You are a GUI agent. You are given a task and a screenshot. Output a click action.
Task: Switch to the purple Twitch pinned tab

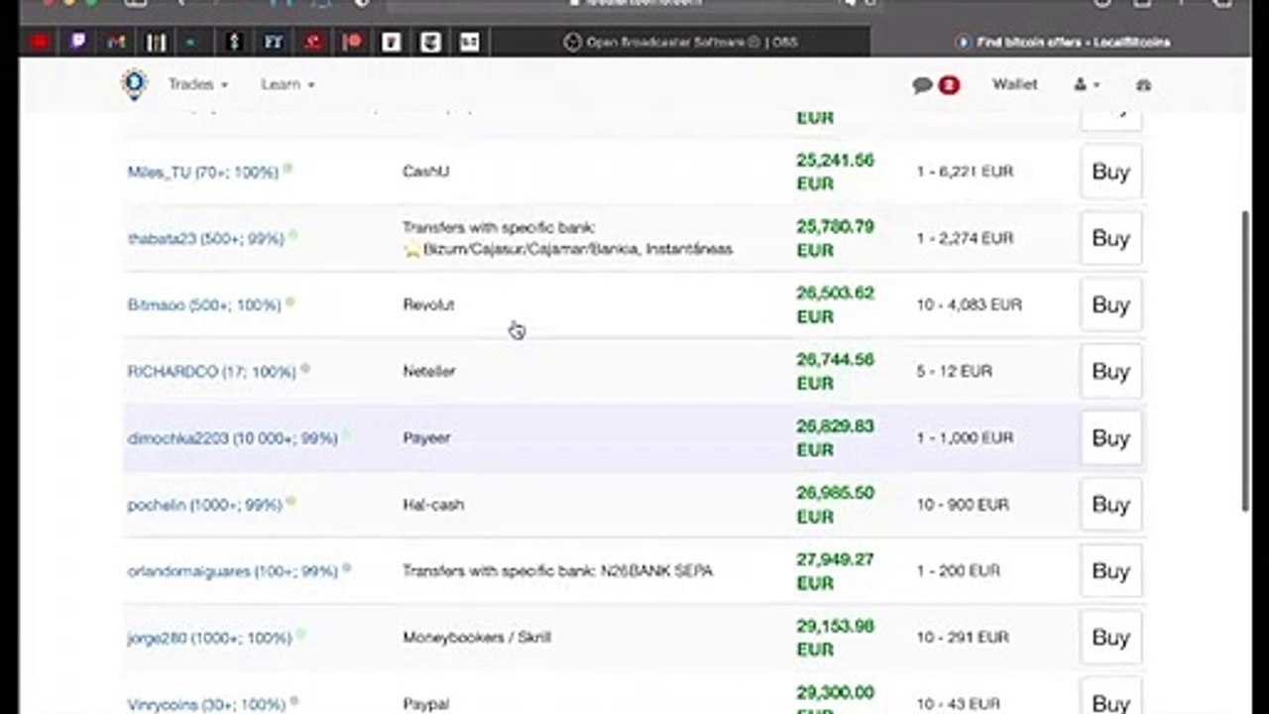78,42
